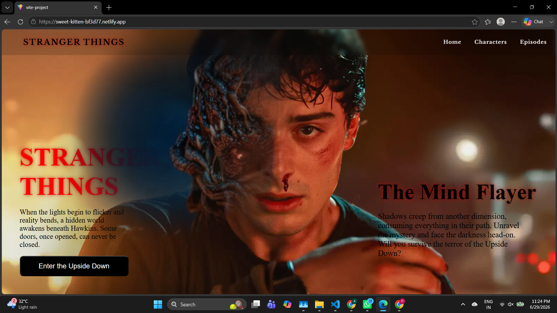Launch Copilot from the taskbar
Image resolution: width=557 pixels, height=313 pixels.
(x=287, y=304)
